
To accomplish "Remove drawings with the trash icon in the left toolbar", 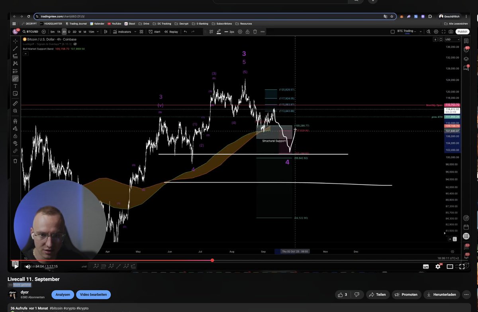I will click(x=15, y=161).
